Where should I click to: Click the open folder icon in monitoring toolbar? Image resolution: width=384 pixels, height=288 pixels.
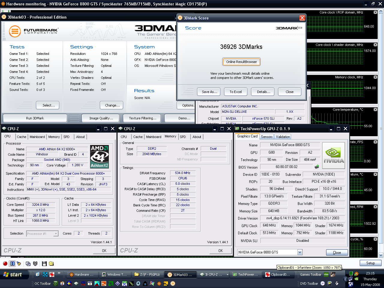pos(51,263)
